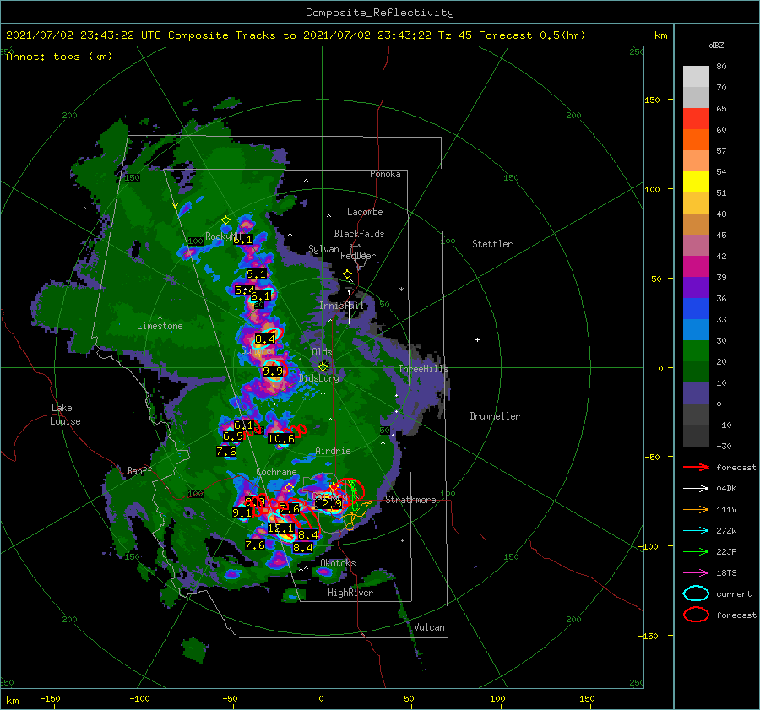This screenshot has width=760, height=710.
Task: Click the Blackfalds label
Action: tap(359, 234)
